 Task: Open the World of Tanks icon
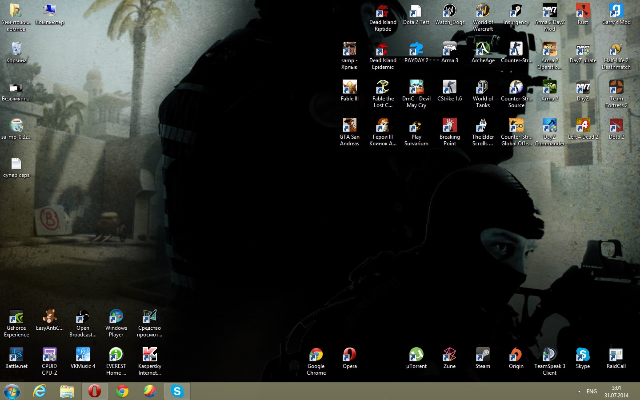pos(483,94)
